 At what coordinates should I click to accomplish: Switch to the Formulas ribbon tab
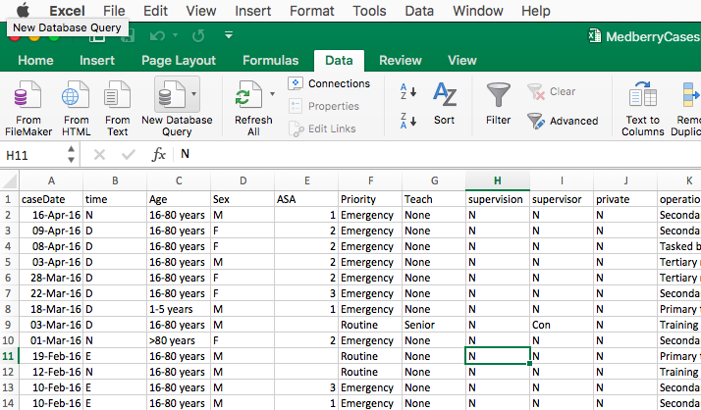point(270,60)
